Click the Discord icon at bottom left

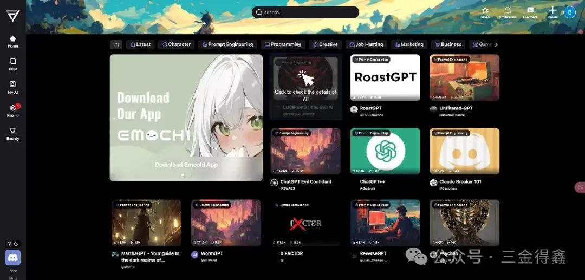pos(12,257)
